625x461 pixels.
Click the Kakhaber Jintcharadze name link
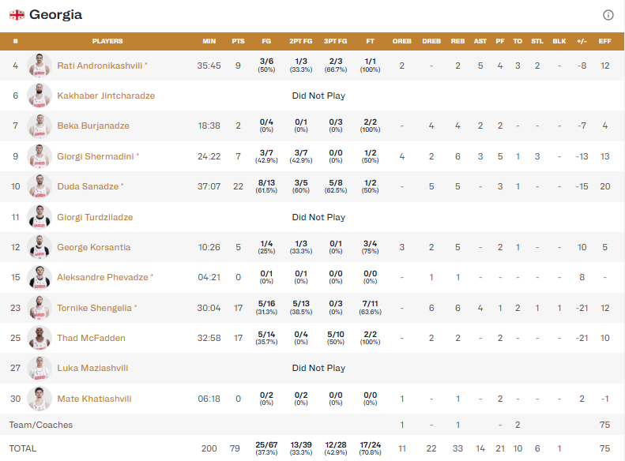point(106,96)
